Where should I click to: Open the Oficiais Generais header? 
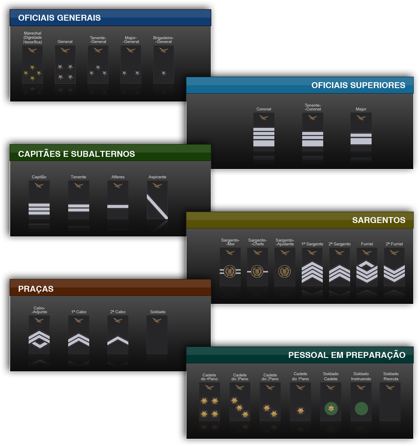[110, 18]
